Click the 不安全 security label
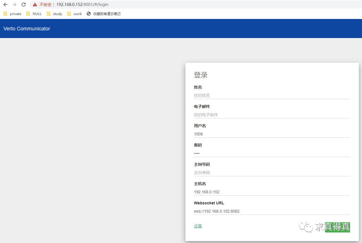 45,5
